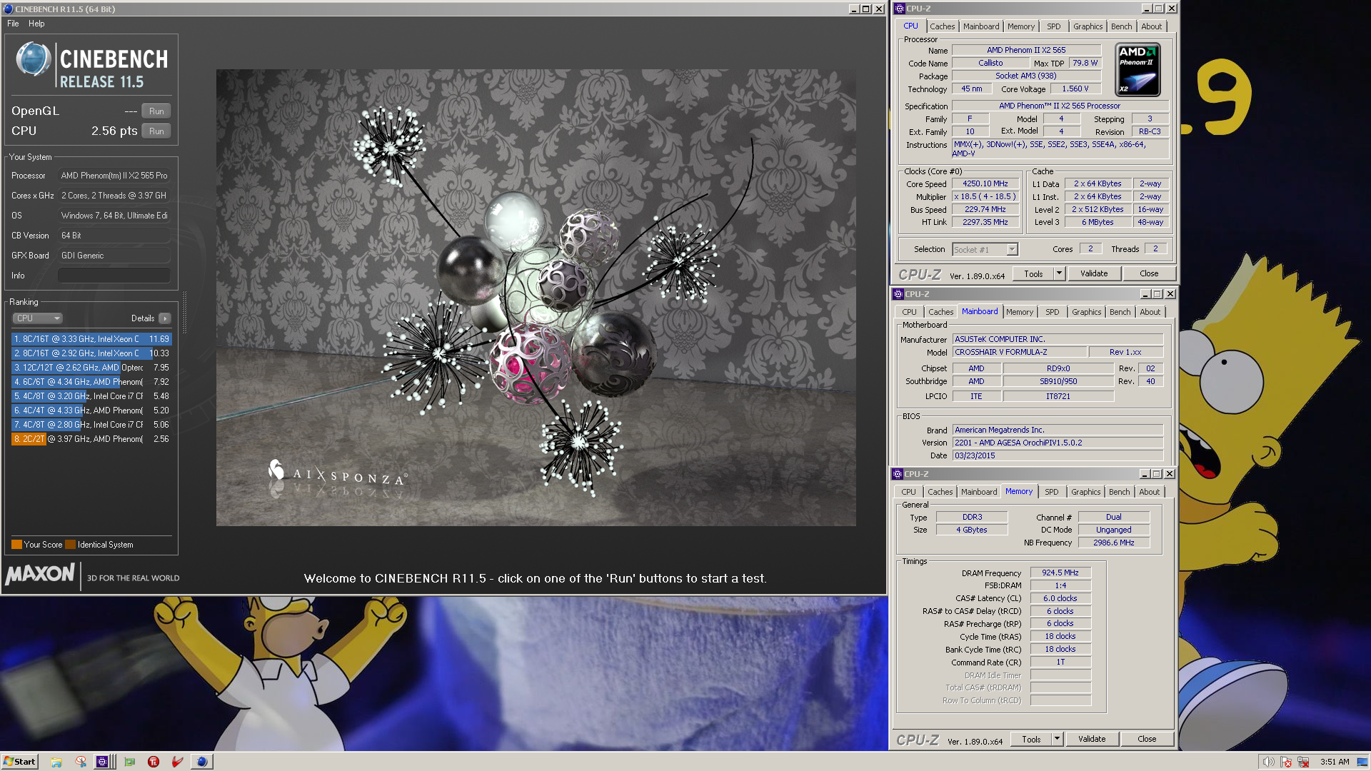Image resolution: width=1371 pixels, height=771 pixels.
Task: Open Graphics tab in topmost CPU-Z window
Action: point(1088,26)
